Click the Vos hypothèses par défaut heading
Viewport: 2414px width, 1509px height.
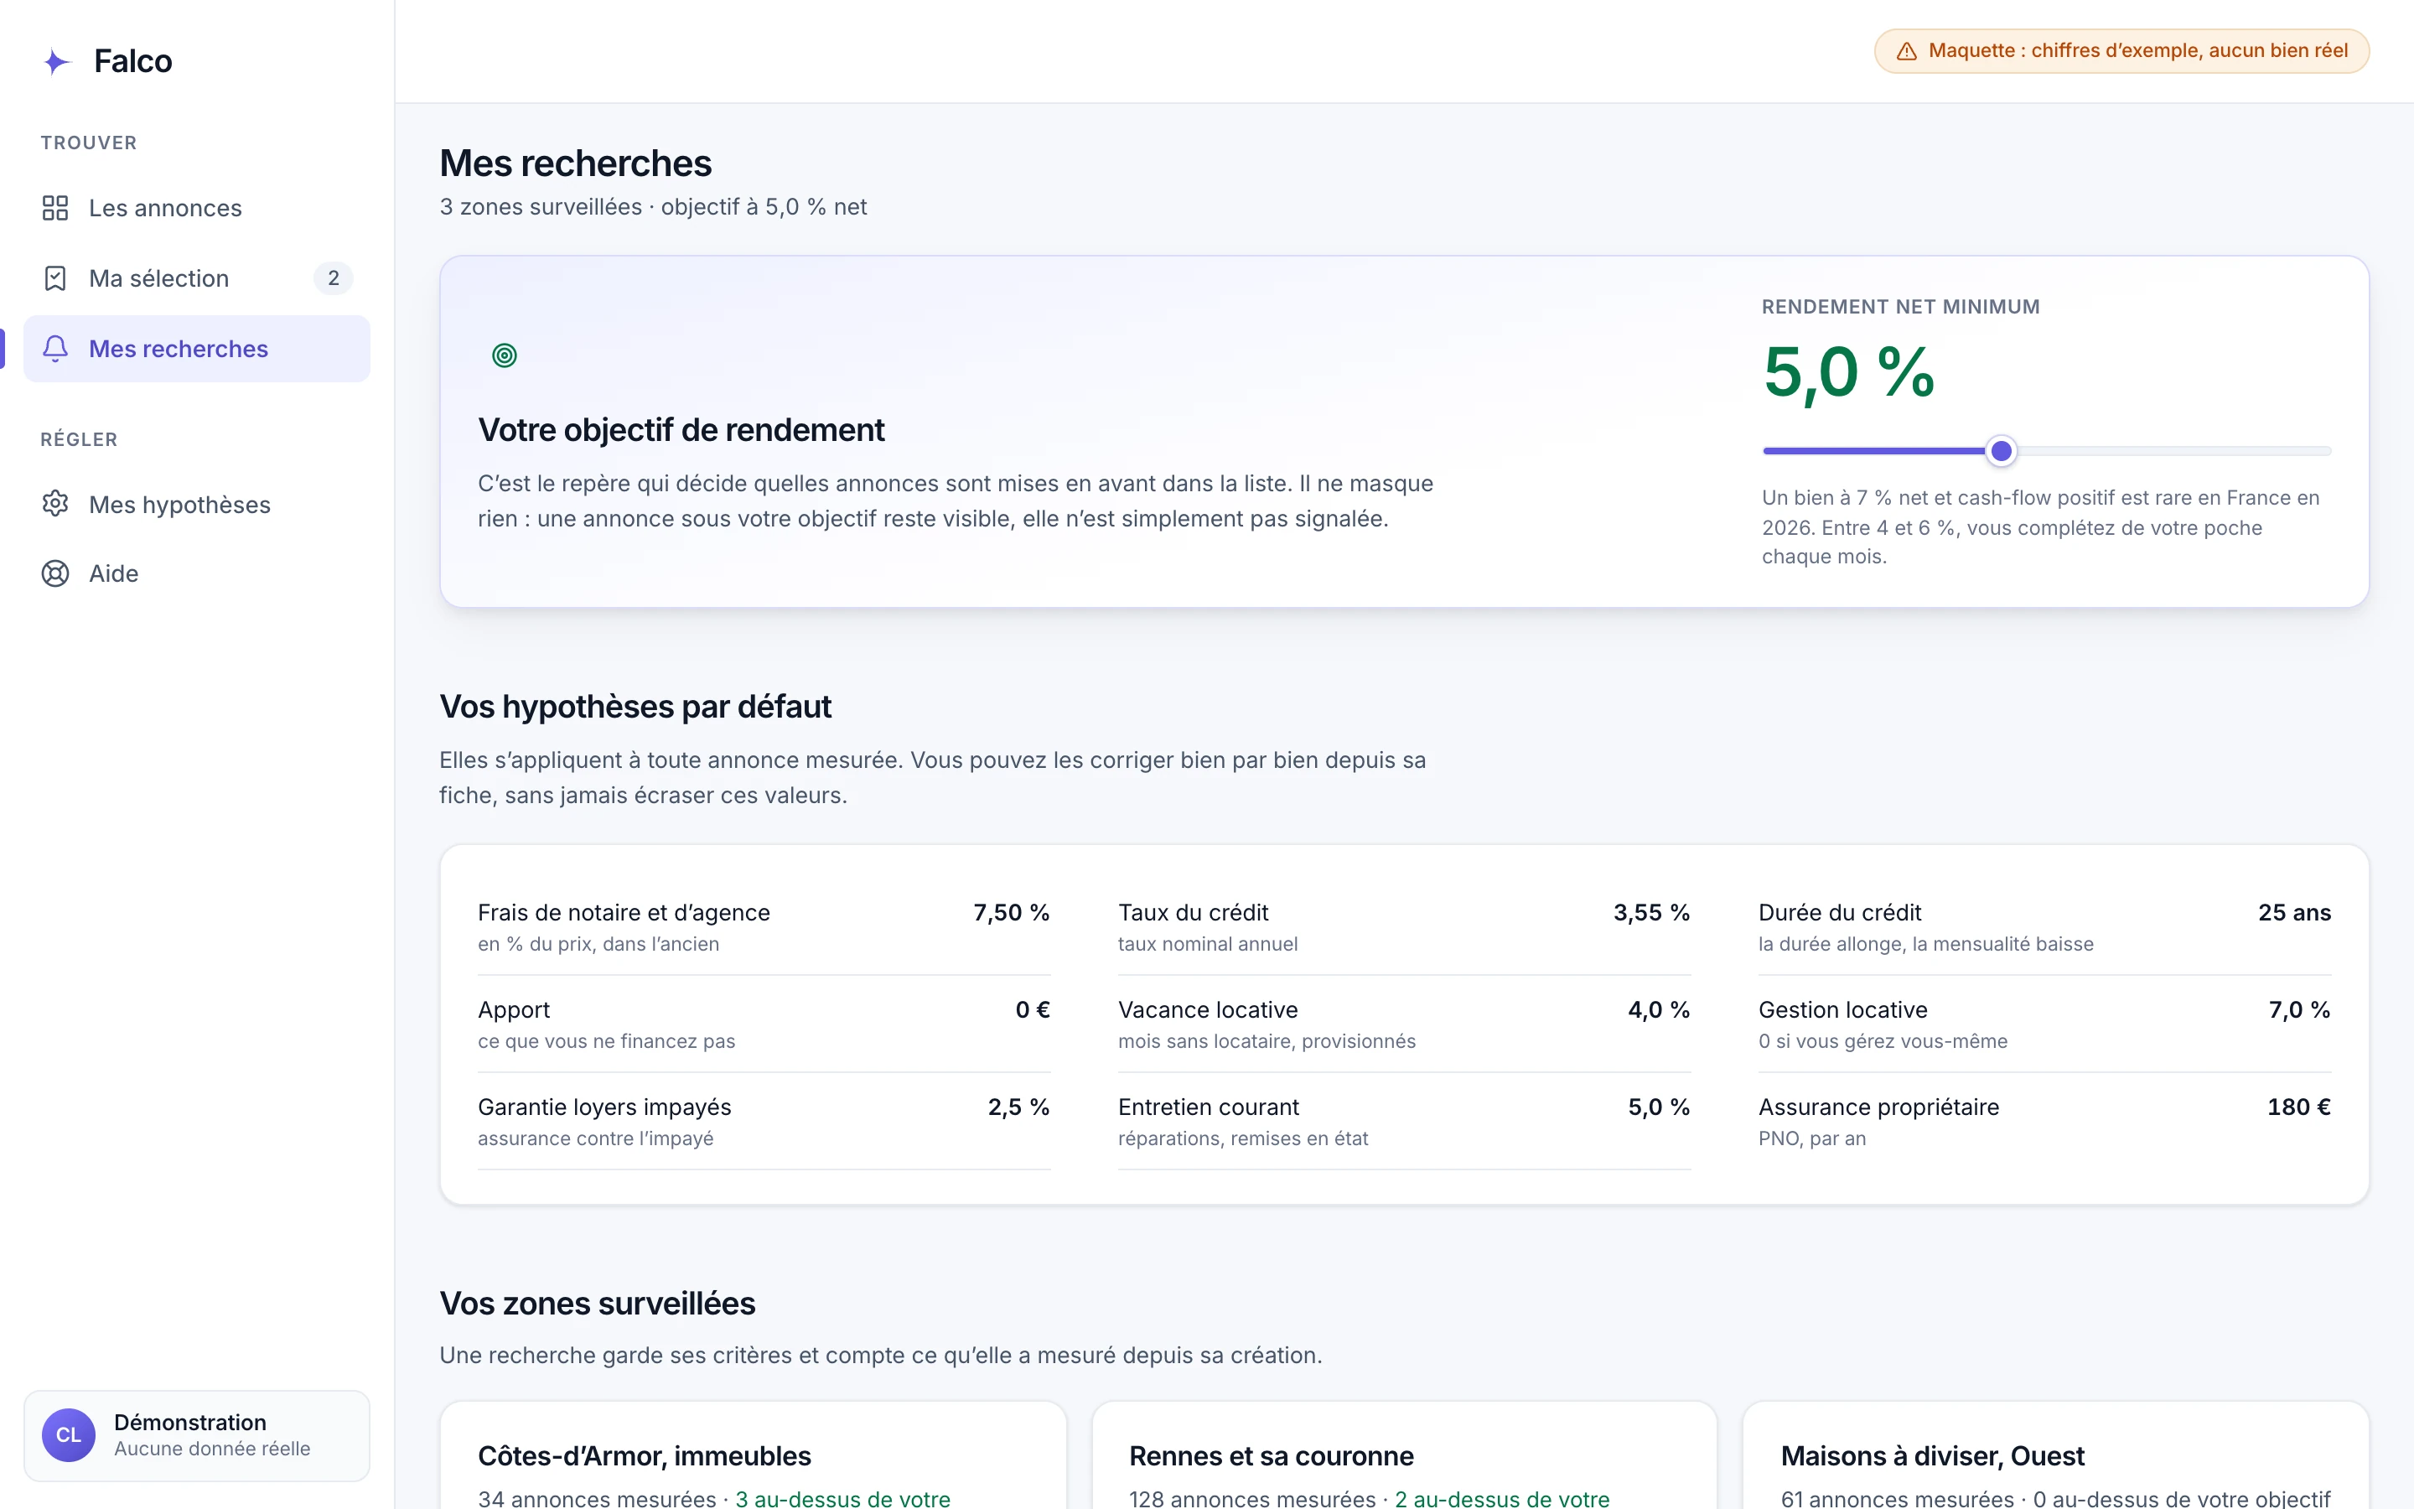tap(635, 707)
